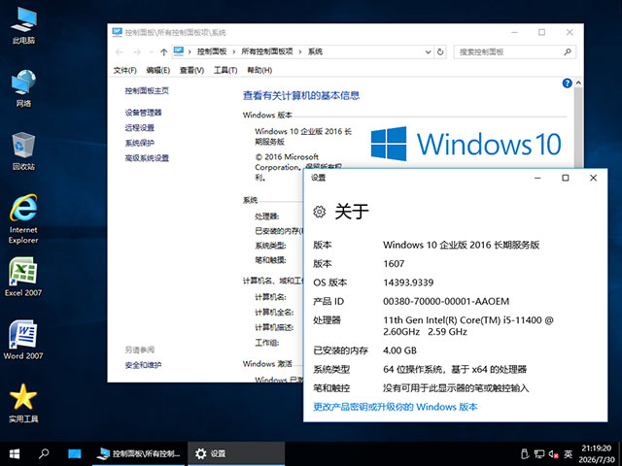
Task: Click scroll up arrow in Control Panel window
Action: [578, 83]
